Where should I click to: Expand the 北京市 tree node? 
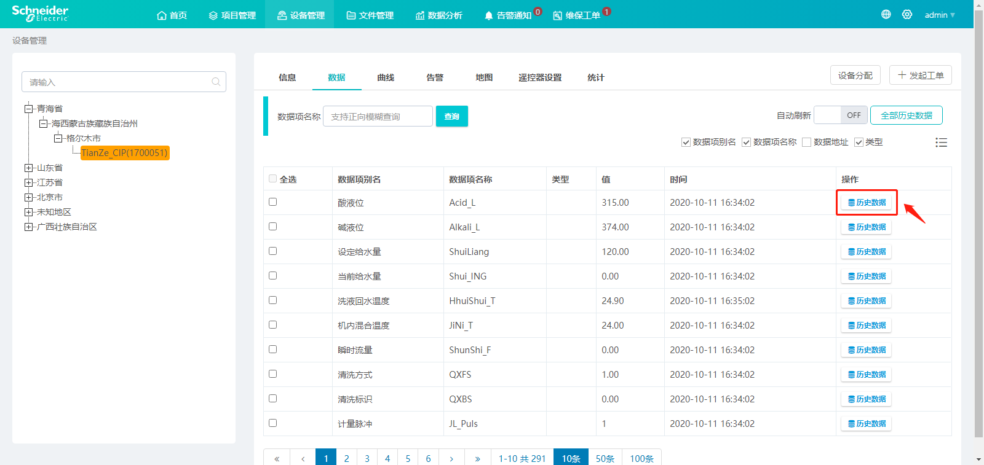click(28, 197)
